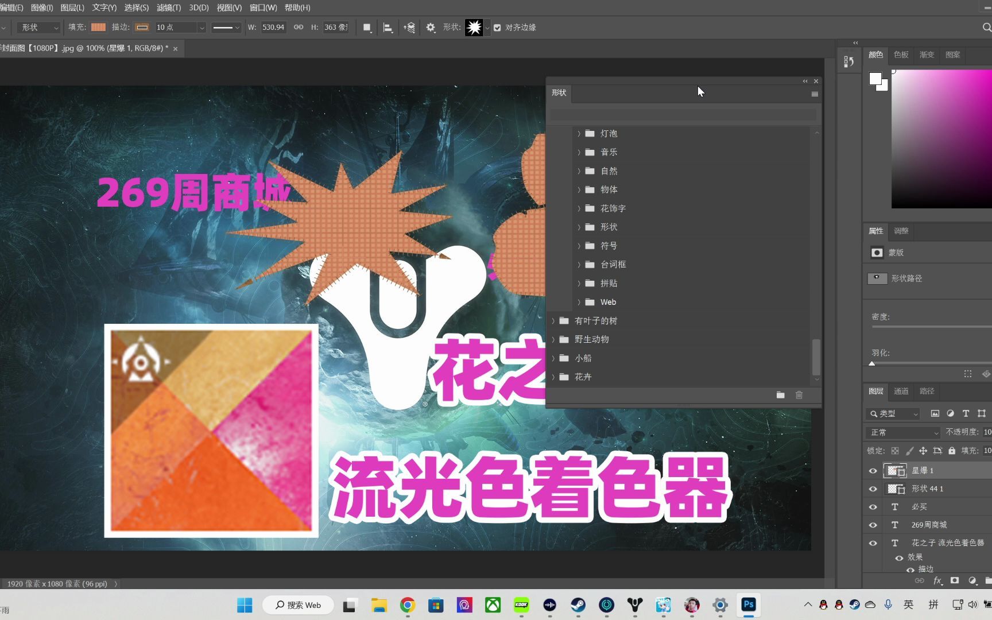Filter layers by type layer icon

click(x=966, y=413)
